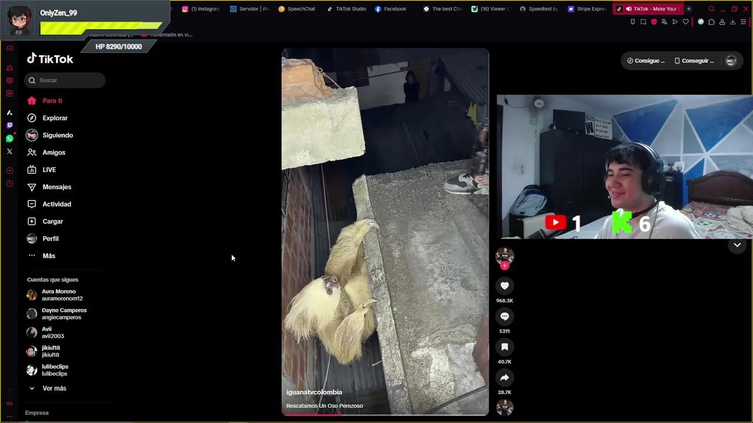Bookmark video using the save icon
Viewport: 753px width, 423px height.
click(504, 347)
